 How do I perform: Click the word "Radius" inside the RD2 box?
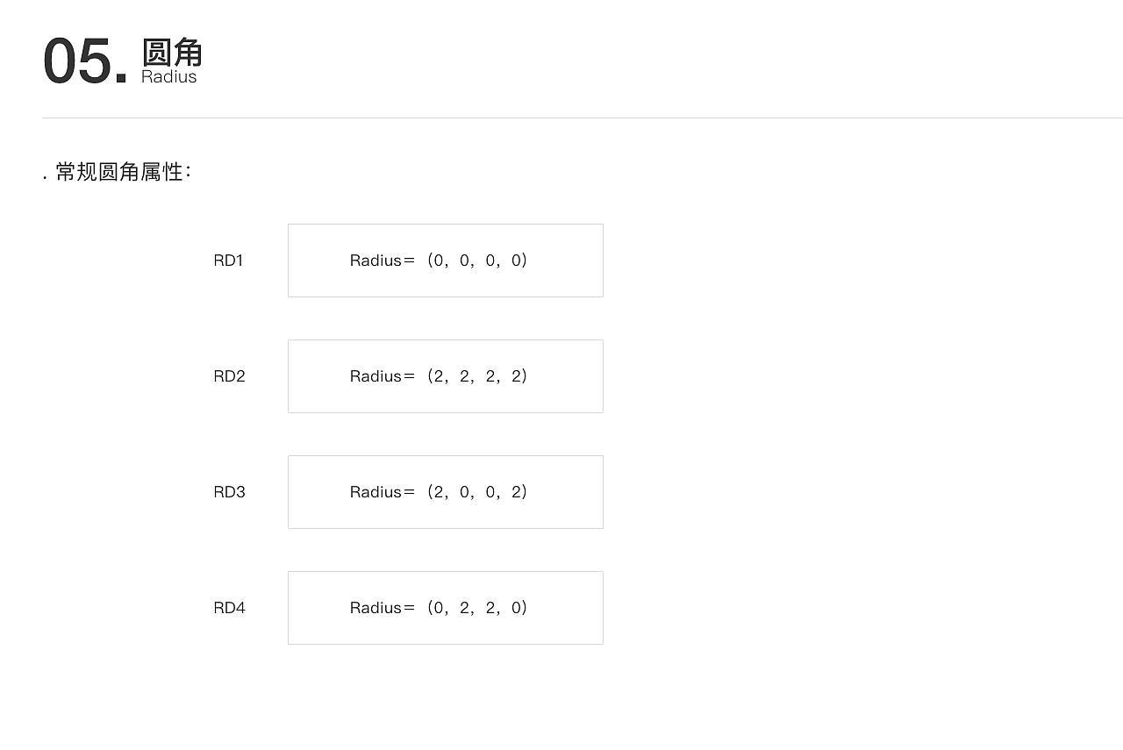(x=376, y=376)
